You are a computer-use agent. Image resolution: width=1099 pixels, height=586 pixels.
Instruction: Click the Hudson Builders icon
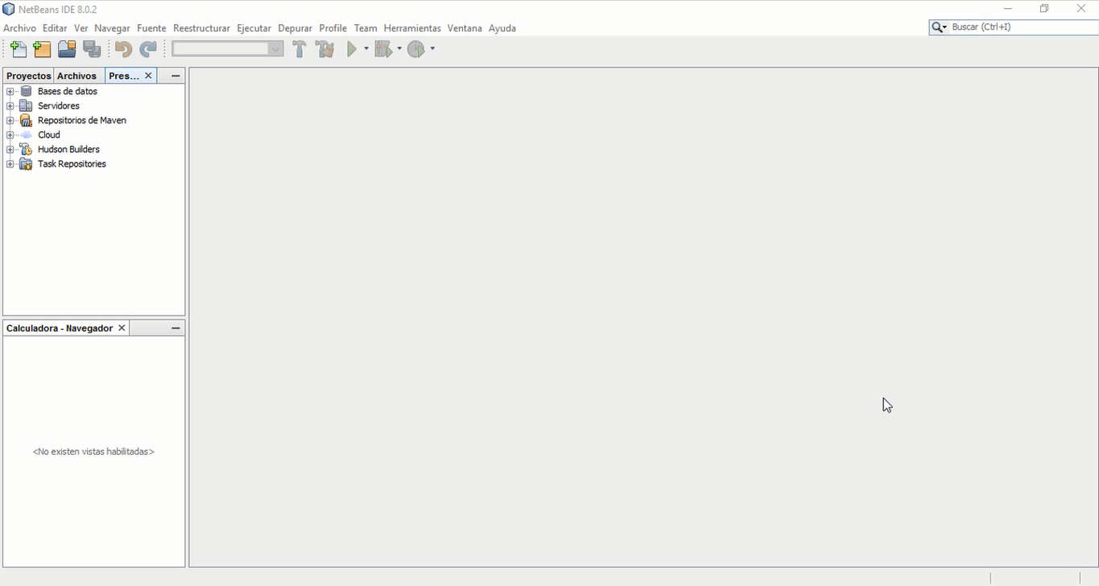click(27, 150)
